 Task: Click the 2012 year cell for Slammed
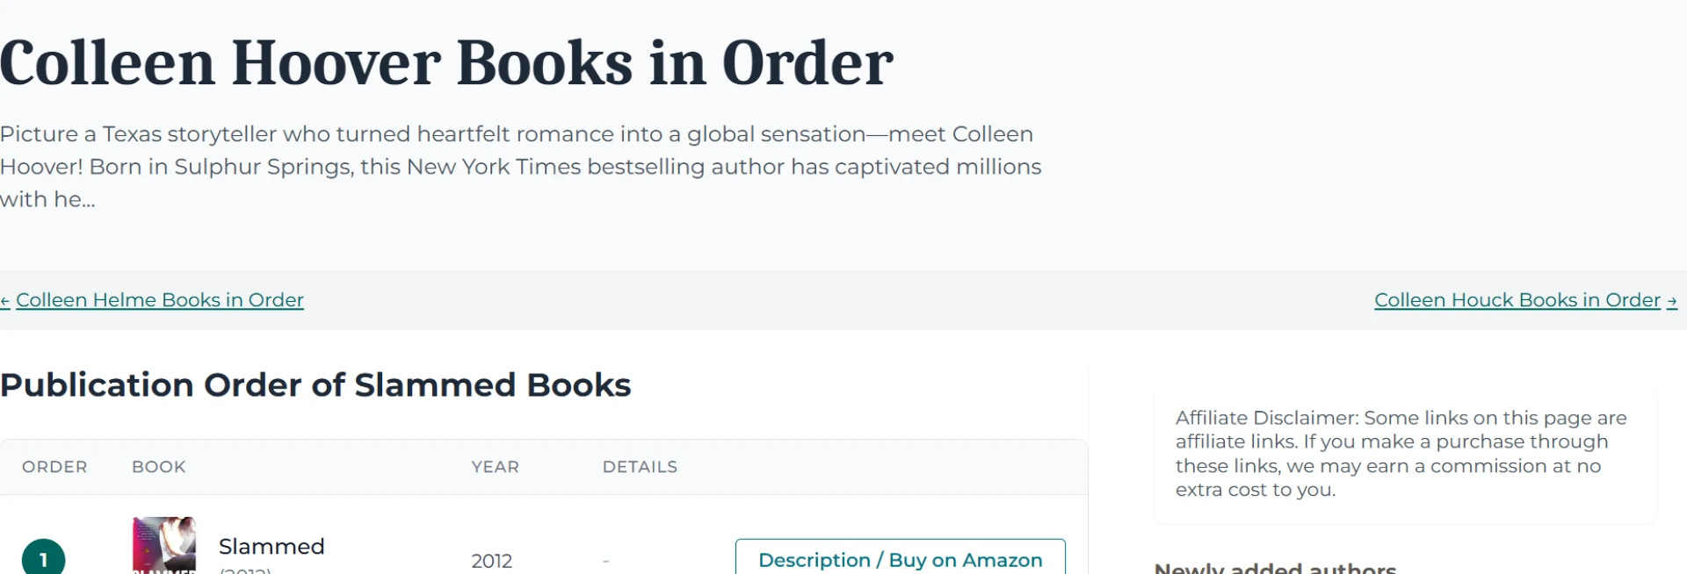(491, 561)
